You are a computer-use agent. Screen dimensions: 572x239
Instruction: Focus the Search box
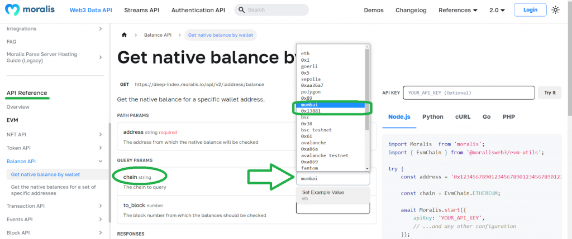pyautogui.click(x=271, y=10)
